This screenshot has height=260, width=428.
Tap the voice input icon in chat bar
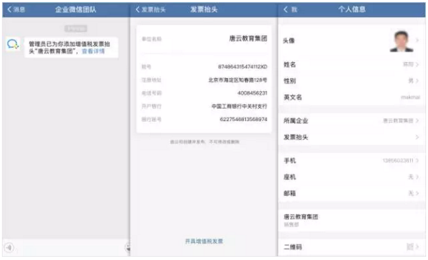click(9, 247)
